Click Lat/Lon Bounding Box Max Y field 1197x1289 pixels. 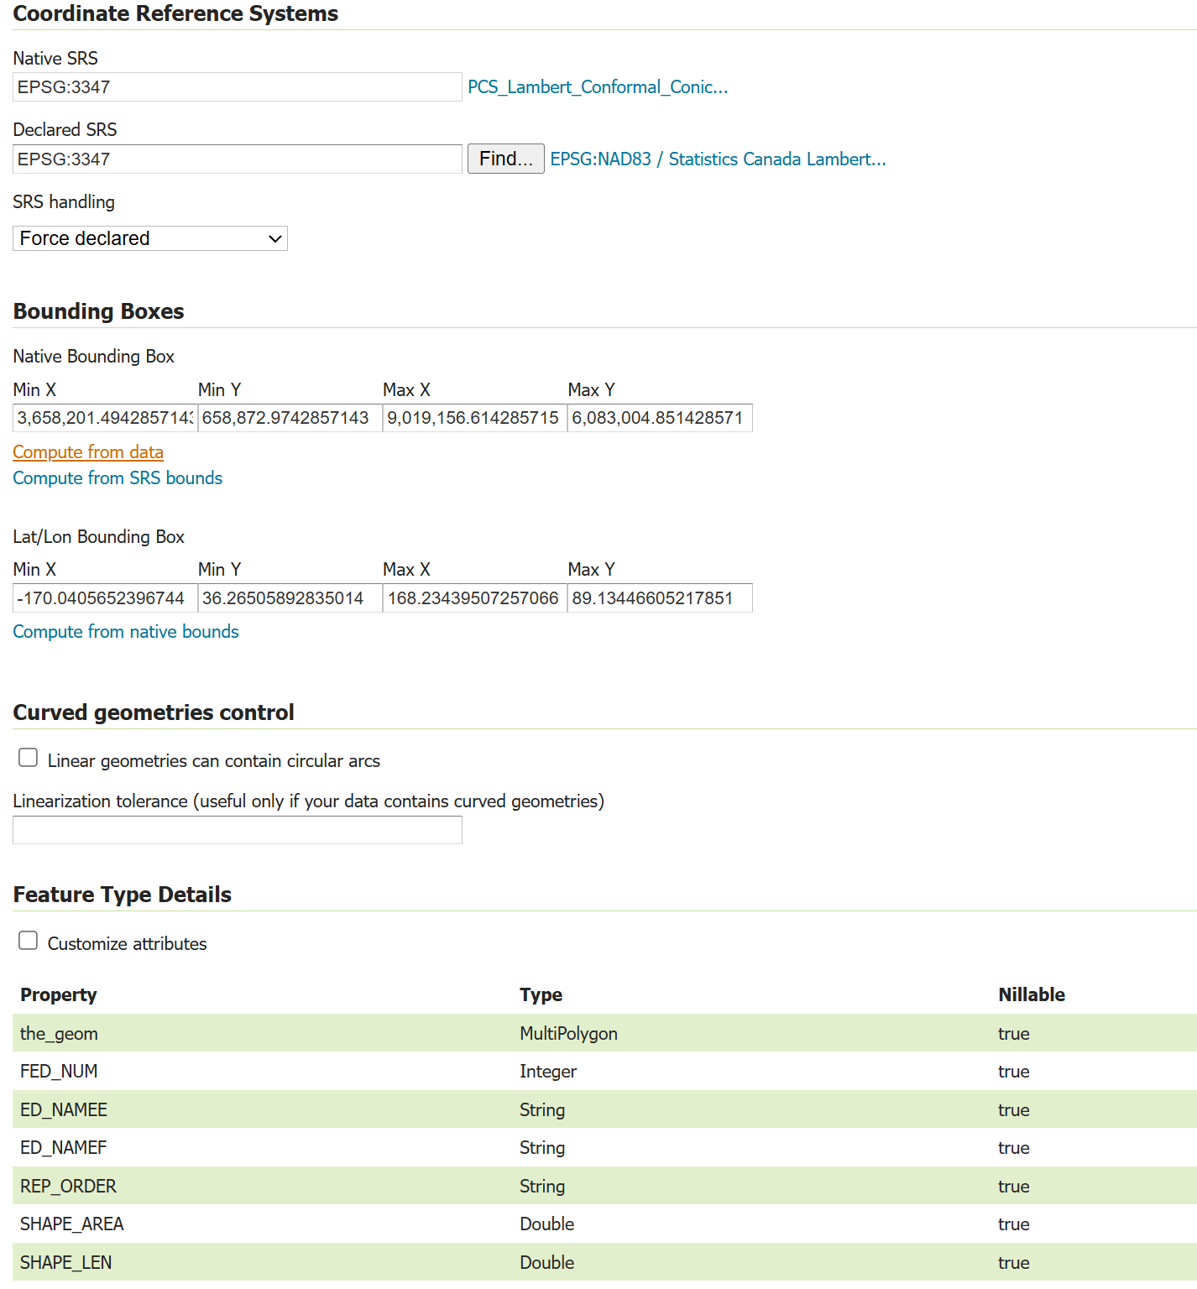point(660,598)
